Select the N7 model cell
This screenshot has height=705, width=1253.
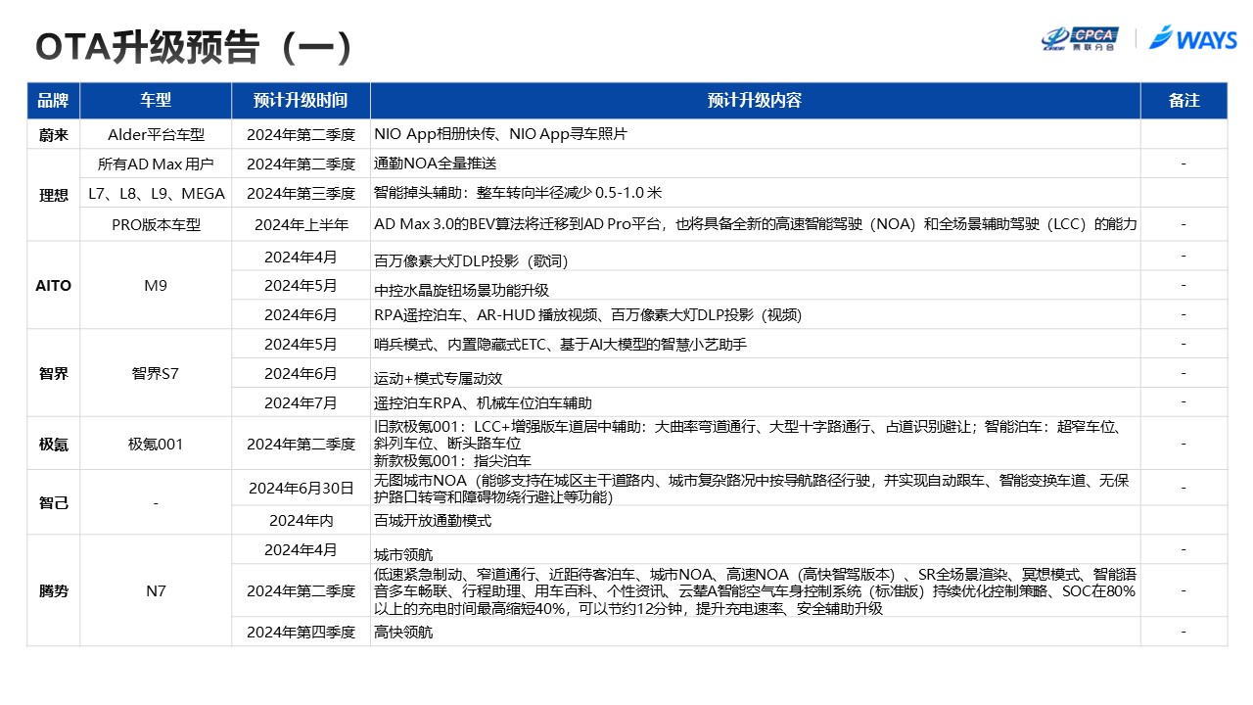(156, 590)
